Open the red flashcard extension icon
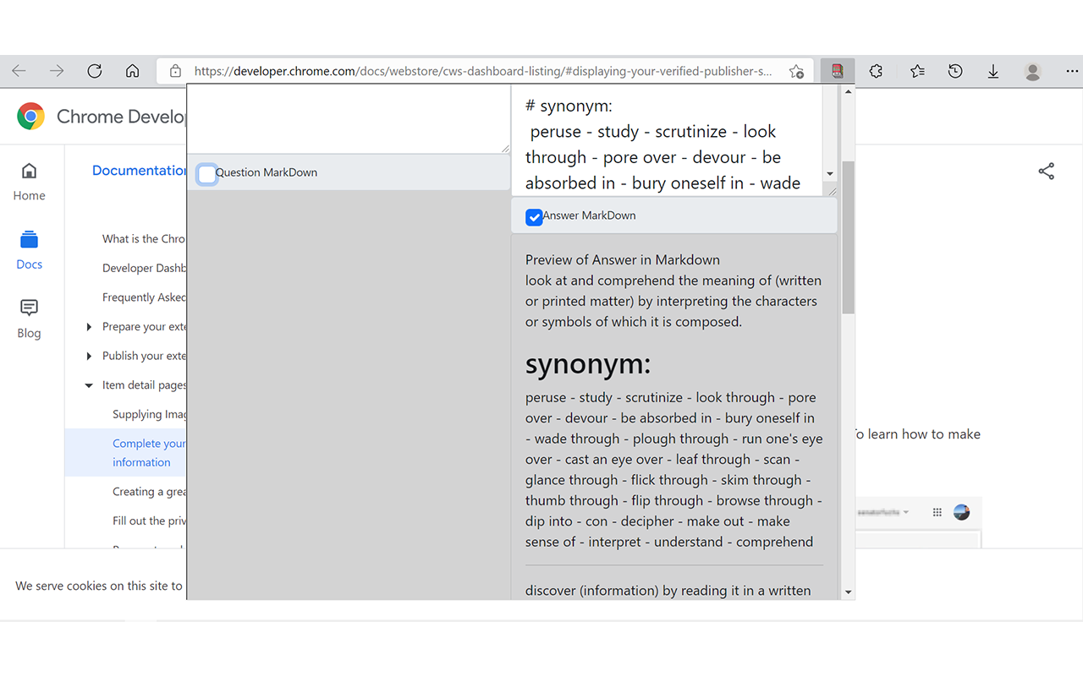The width and height of the screenshot is (1083, 676). coord(838,71)
